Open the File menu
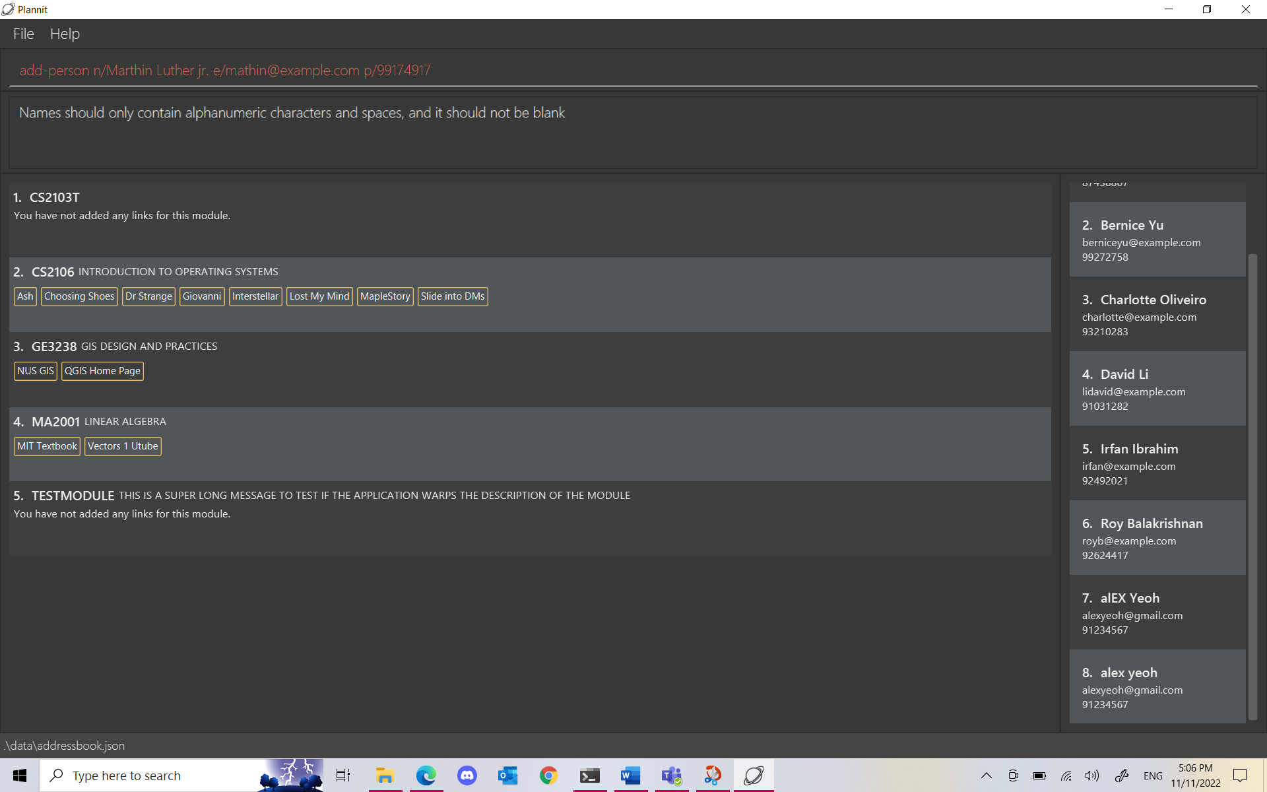Image resolution: width=1267 pixels, height=792 pixels. (23, 34)
